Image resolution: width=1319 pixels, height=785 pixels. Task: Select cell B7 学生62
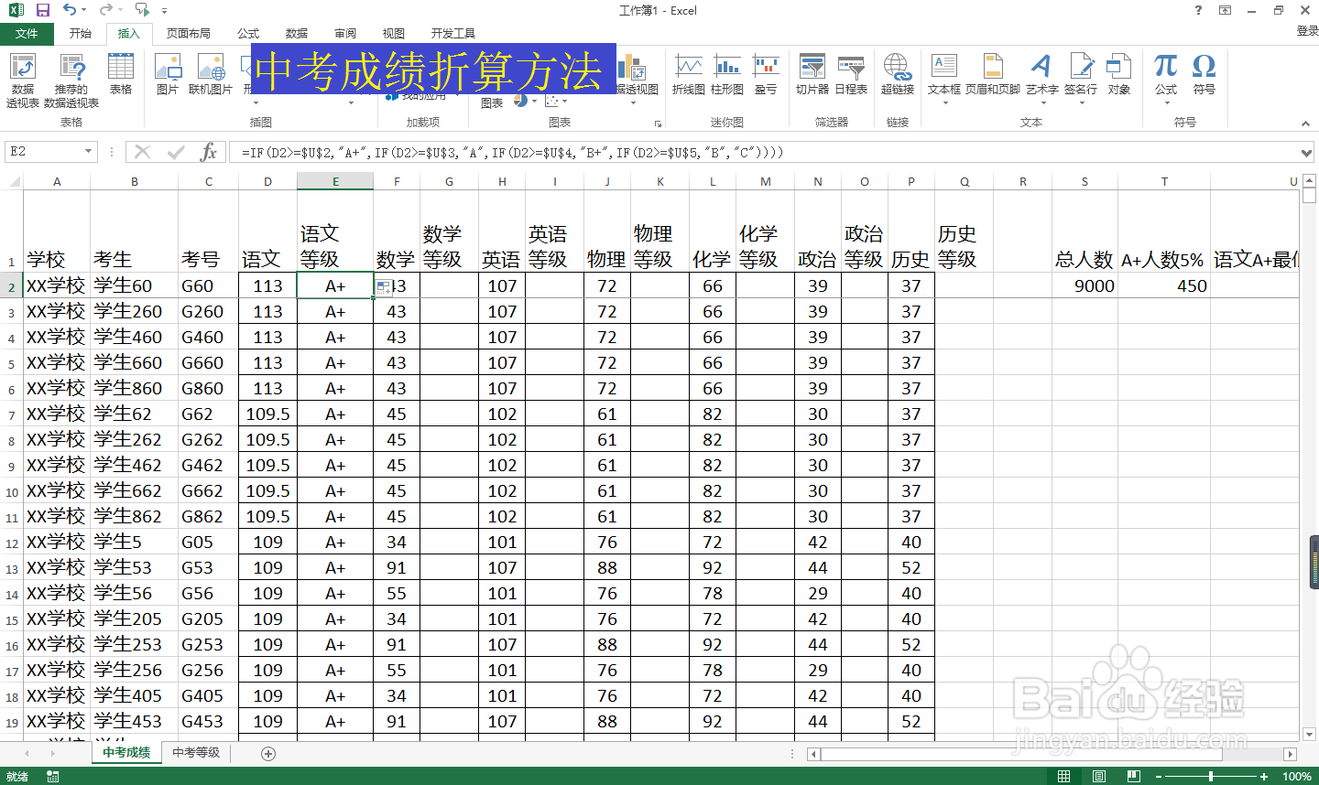[134, 414]
